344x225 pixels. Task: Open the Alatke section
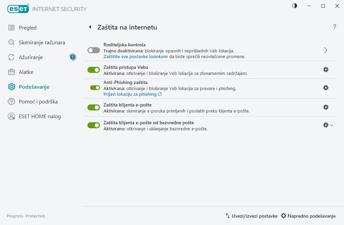point(26,72)
